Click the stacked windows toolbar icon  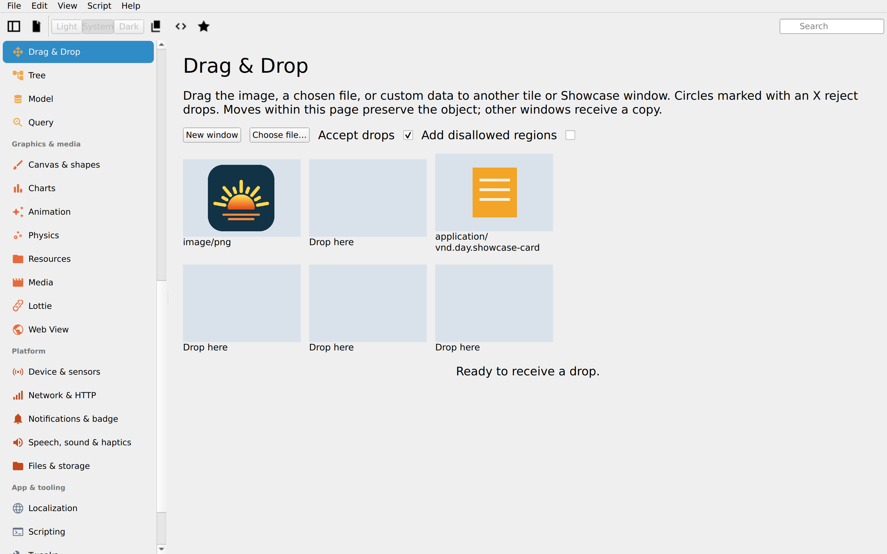[x=156, y=26]
